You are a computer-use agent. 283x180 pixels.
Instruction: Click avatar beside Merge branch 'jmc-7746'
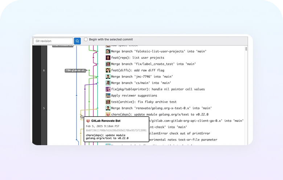click(x=108, y=77)
